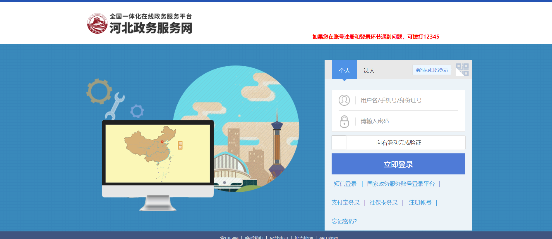Image resolution: width=552 pixels, height=239 pixels.
Task: Open the 支付宝登录 link
Action: (346, 202)
